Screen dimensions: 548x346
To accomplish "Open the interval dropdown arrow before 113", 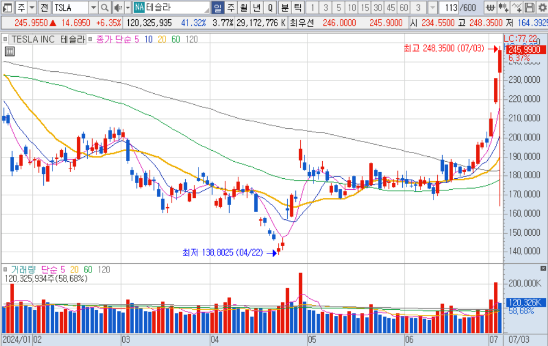I will (432, 7).
